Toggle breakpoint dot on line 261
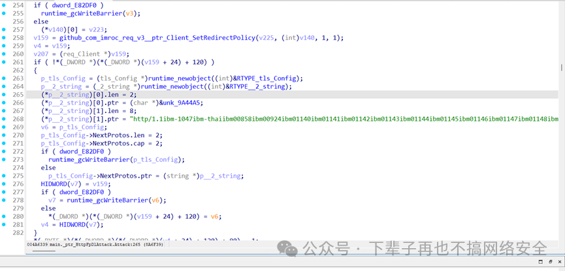565x271 pixels. (4, 62)
